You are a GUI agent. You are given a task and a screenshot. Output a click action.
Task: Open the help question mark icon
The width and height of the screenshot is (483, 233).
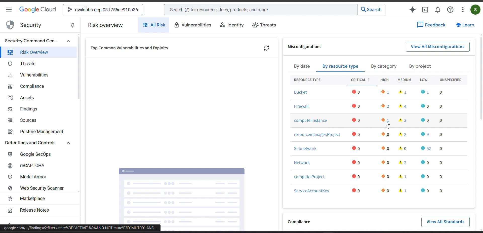tap(450, 10)
